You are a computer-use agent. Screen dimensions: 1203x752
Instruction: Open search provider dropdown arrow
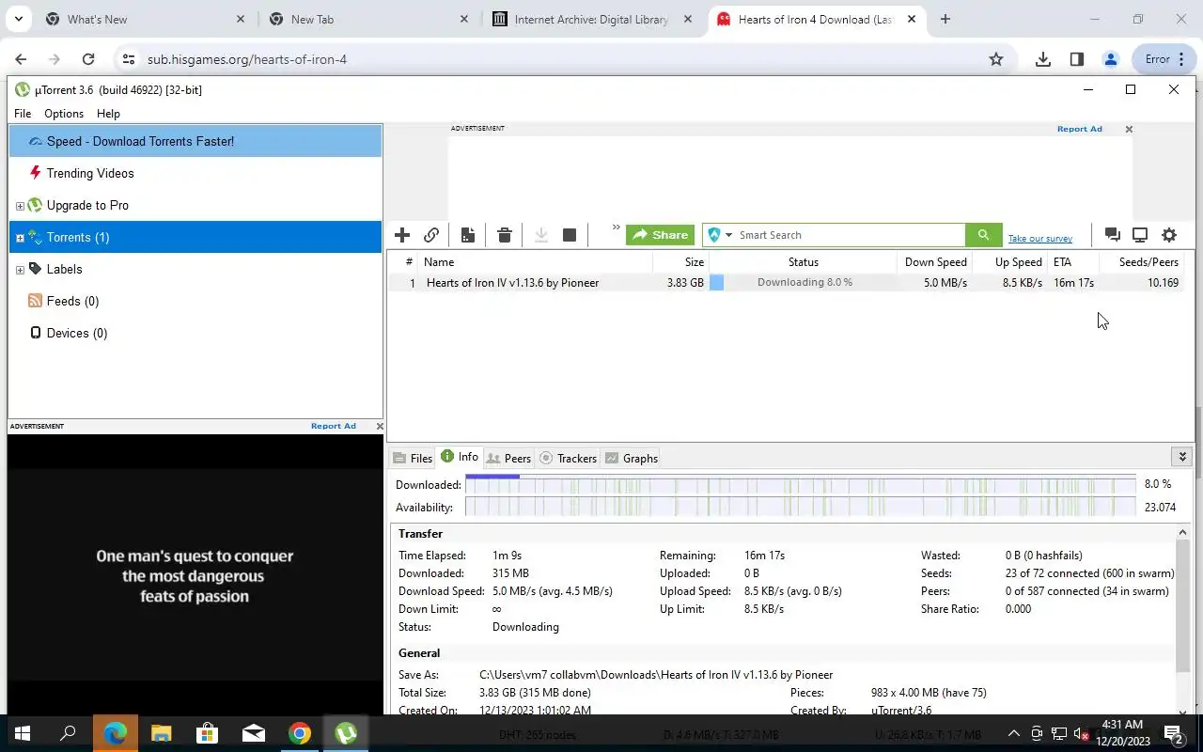point(728,235)
